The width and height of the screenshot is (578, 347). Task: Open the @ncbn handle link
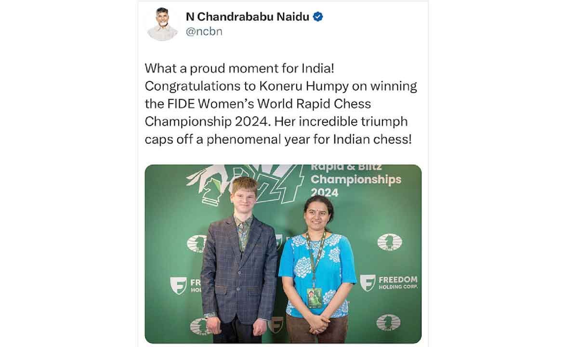click(x=204, y=32)
